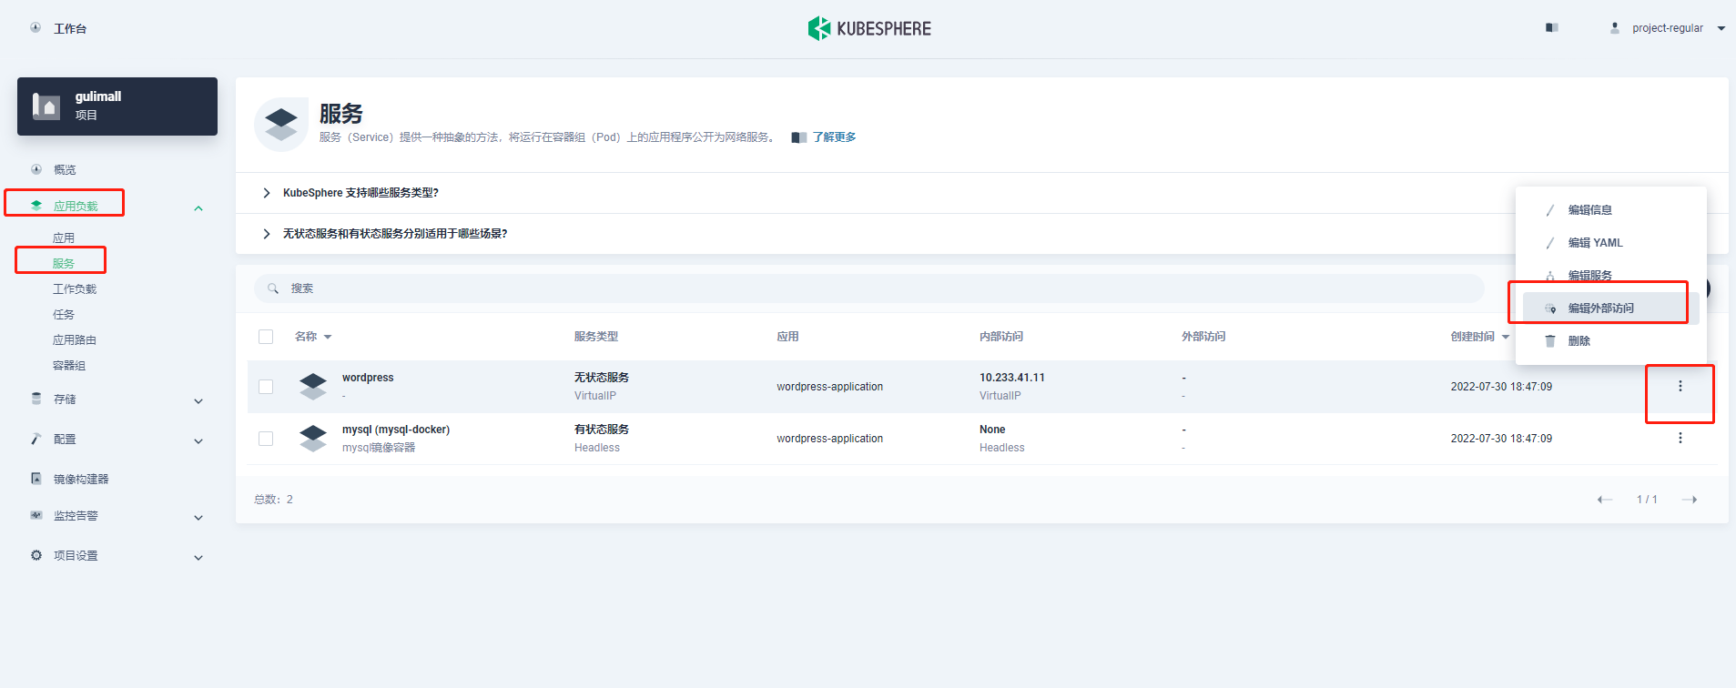Open the wordpress service name link

[x=368, y=378]
